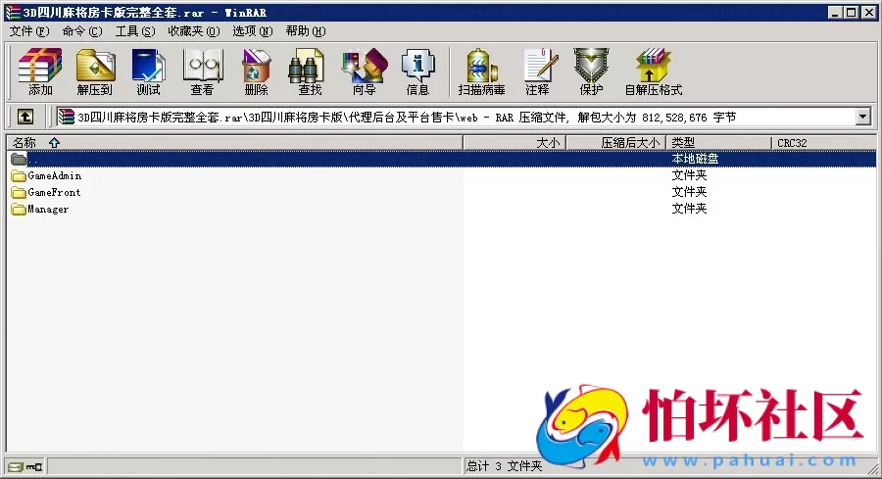Sort by CRC32 column header
882x479 pixels.
(823, 143)
